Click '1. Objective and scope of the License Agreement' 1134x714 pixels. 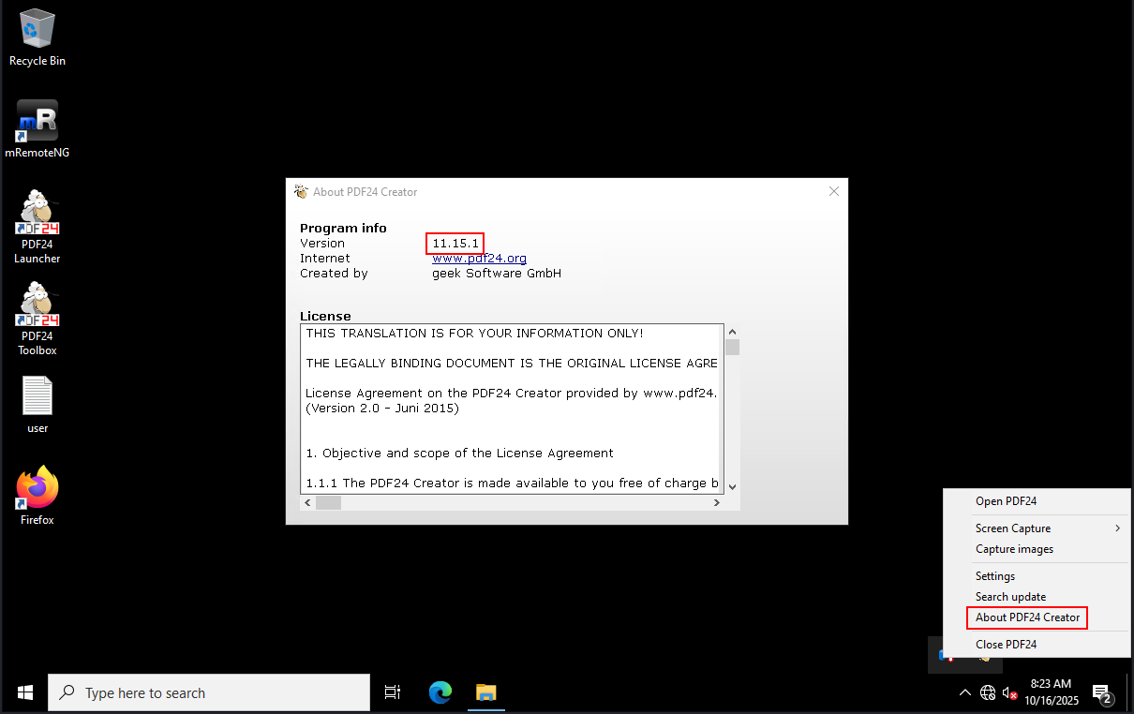click(x=459, y=454)
